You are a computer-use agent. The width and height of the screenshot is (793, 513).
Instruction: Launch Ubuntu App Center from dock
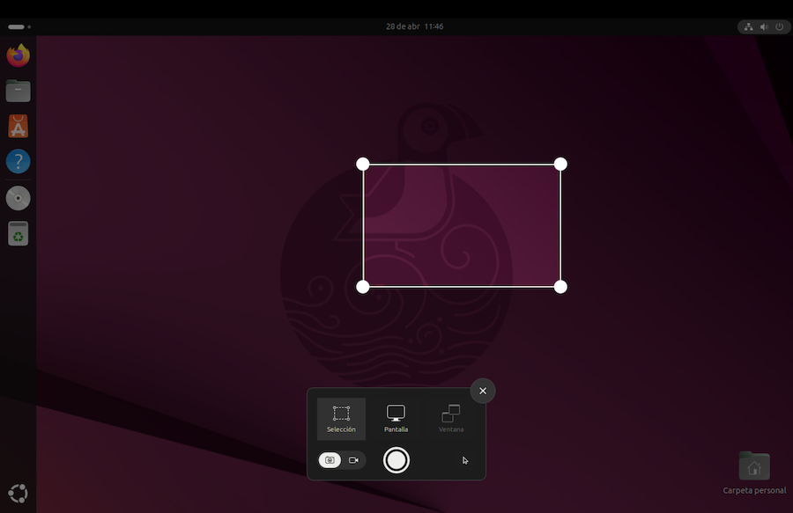(18, 126)
